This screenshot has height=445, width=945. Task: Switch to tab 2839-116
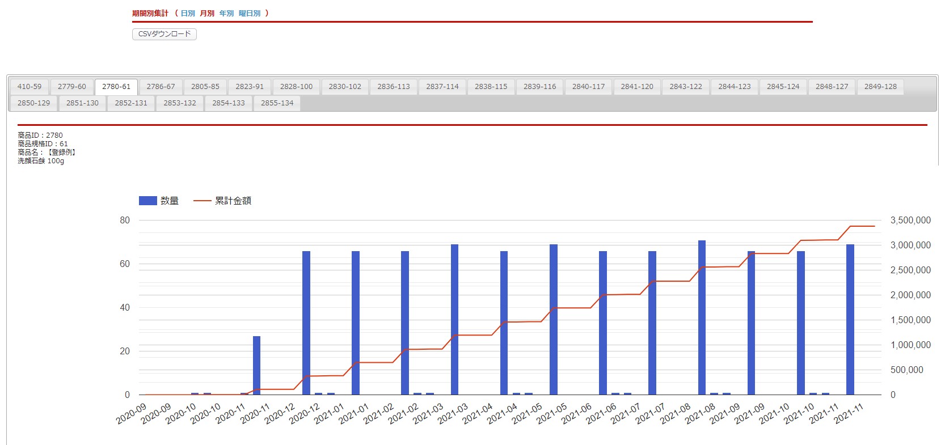tap(539, 87)
